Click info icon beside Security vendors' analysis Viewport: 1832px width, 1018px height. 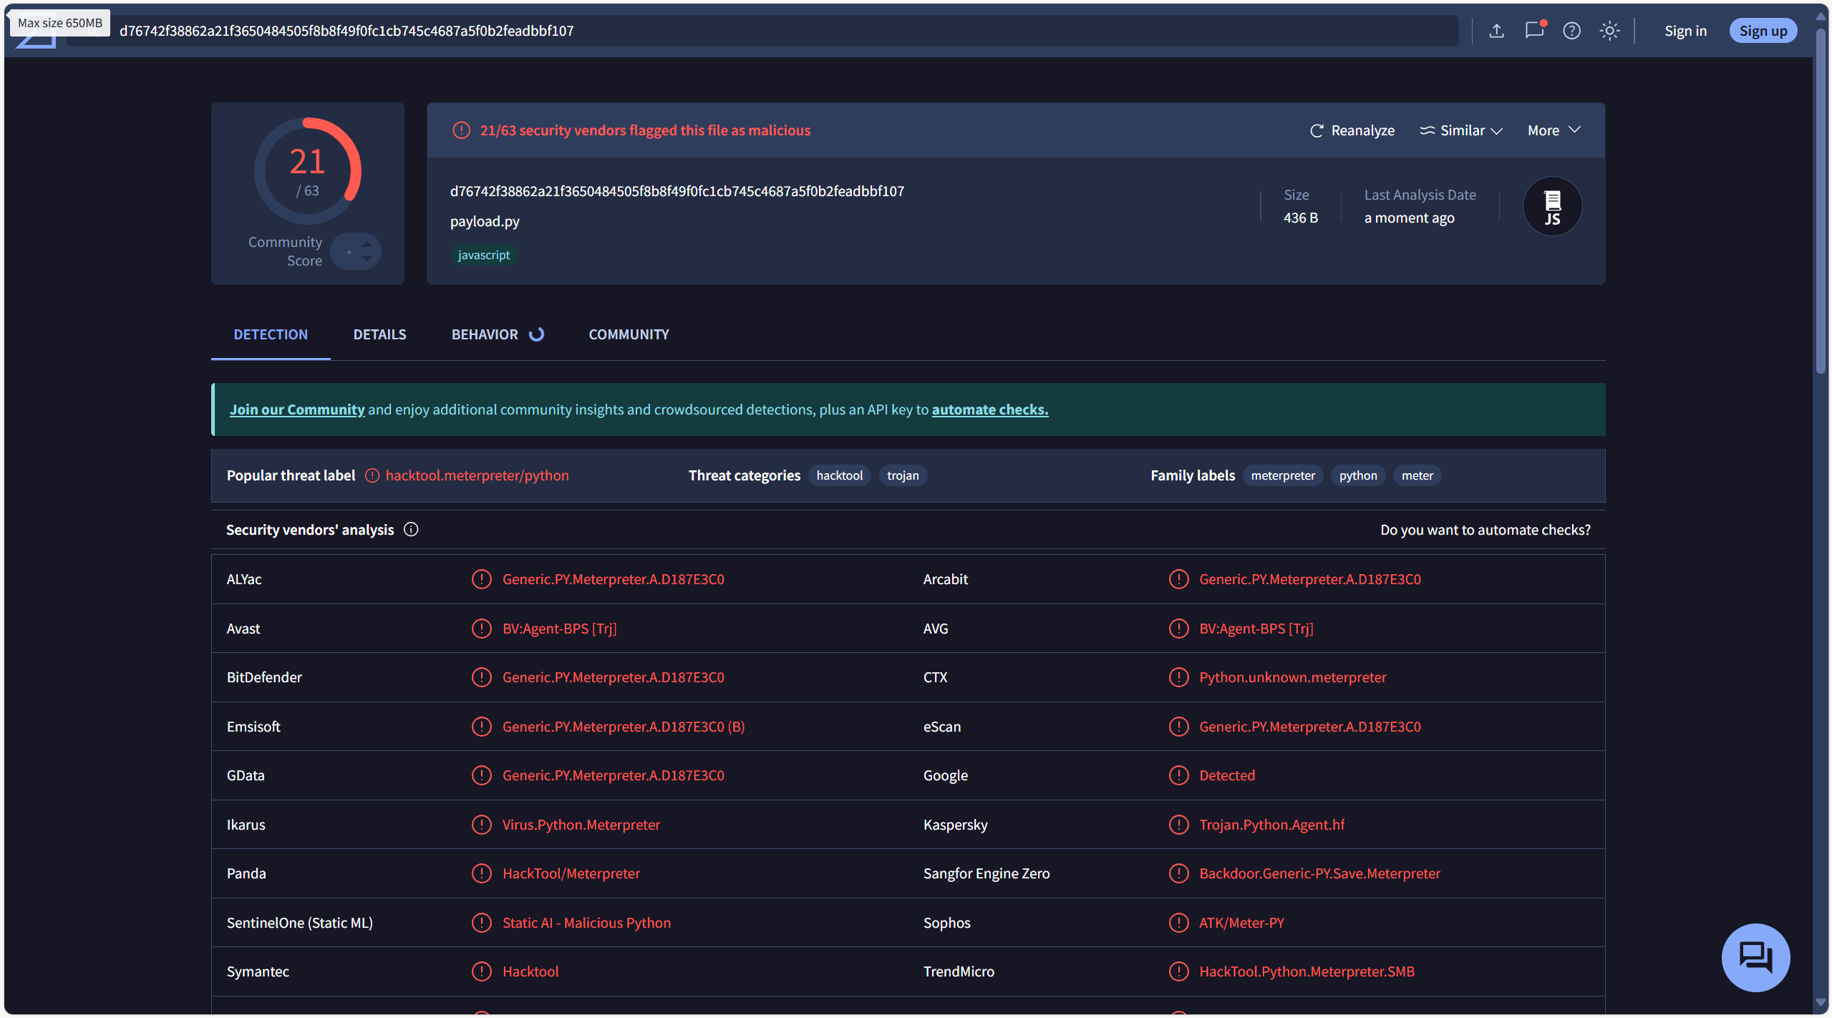tap(411, 530)
